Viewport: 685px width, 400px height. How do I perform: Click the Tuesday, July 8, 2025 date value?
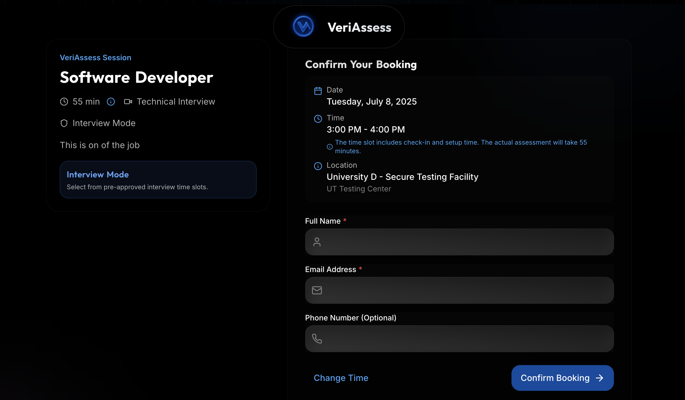coord(372,102)
